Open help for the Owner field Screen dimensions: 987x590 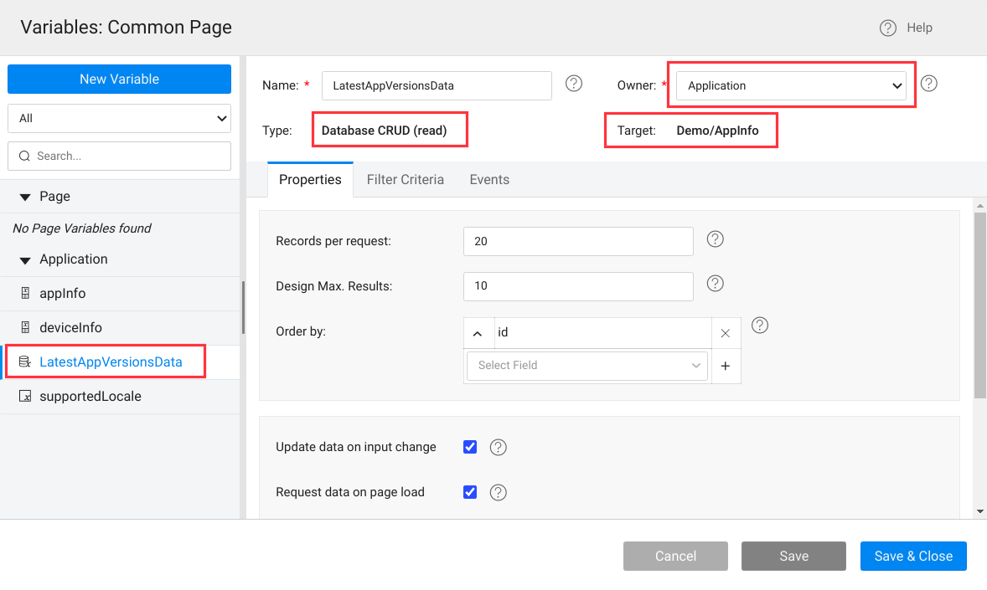tap(928, 83)
